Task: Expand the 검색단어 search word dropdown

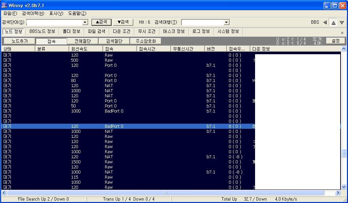Action: coord(85,22)
